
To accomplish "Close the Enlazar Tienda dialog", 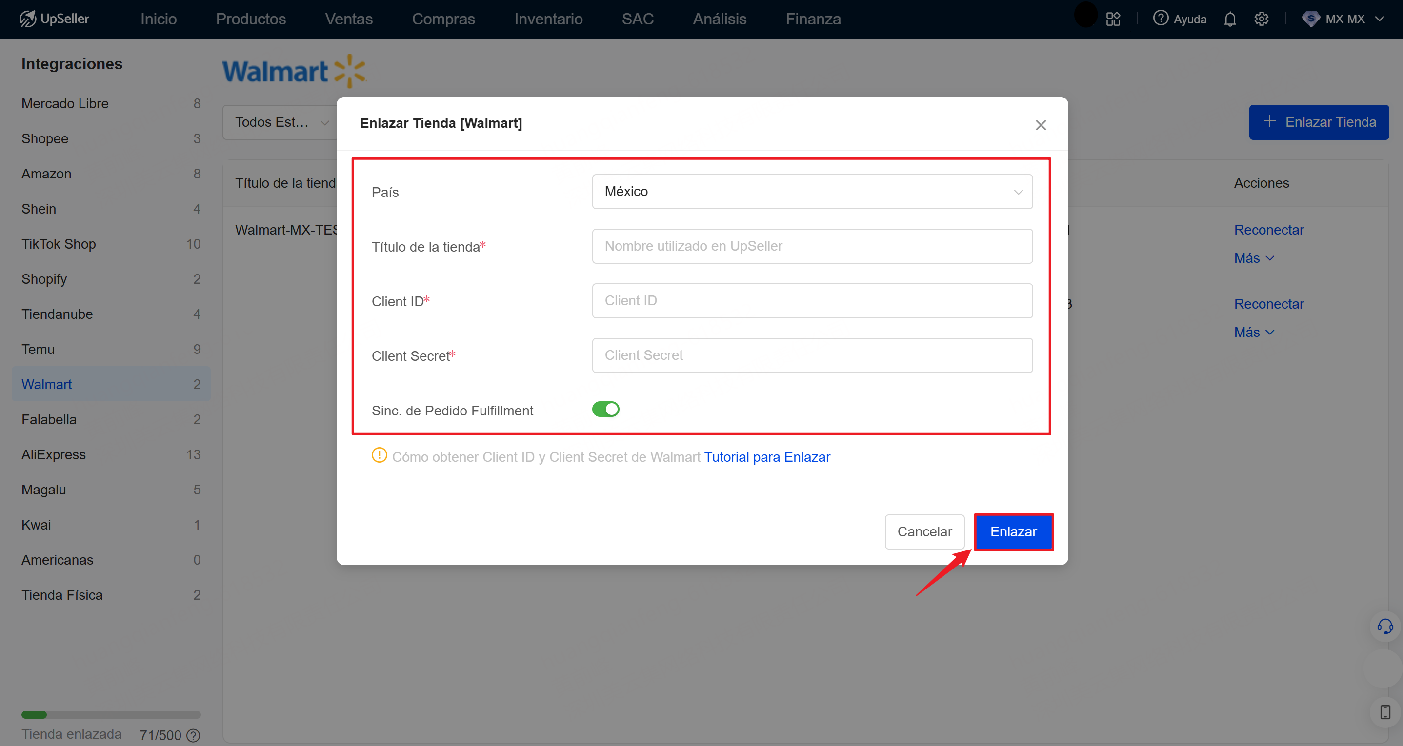I will 1041,125.
